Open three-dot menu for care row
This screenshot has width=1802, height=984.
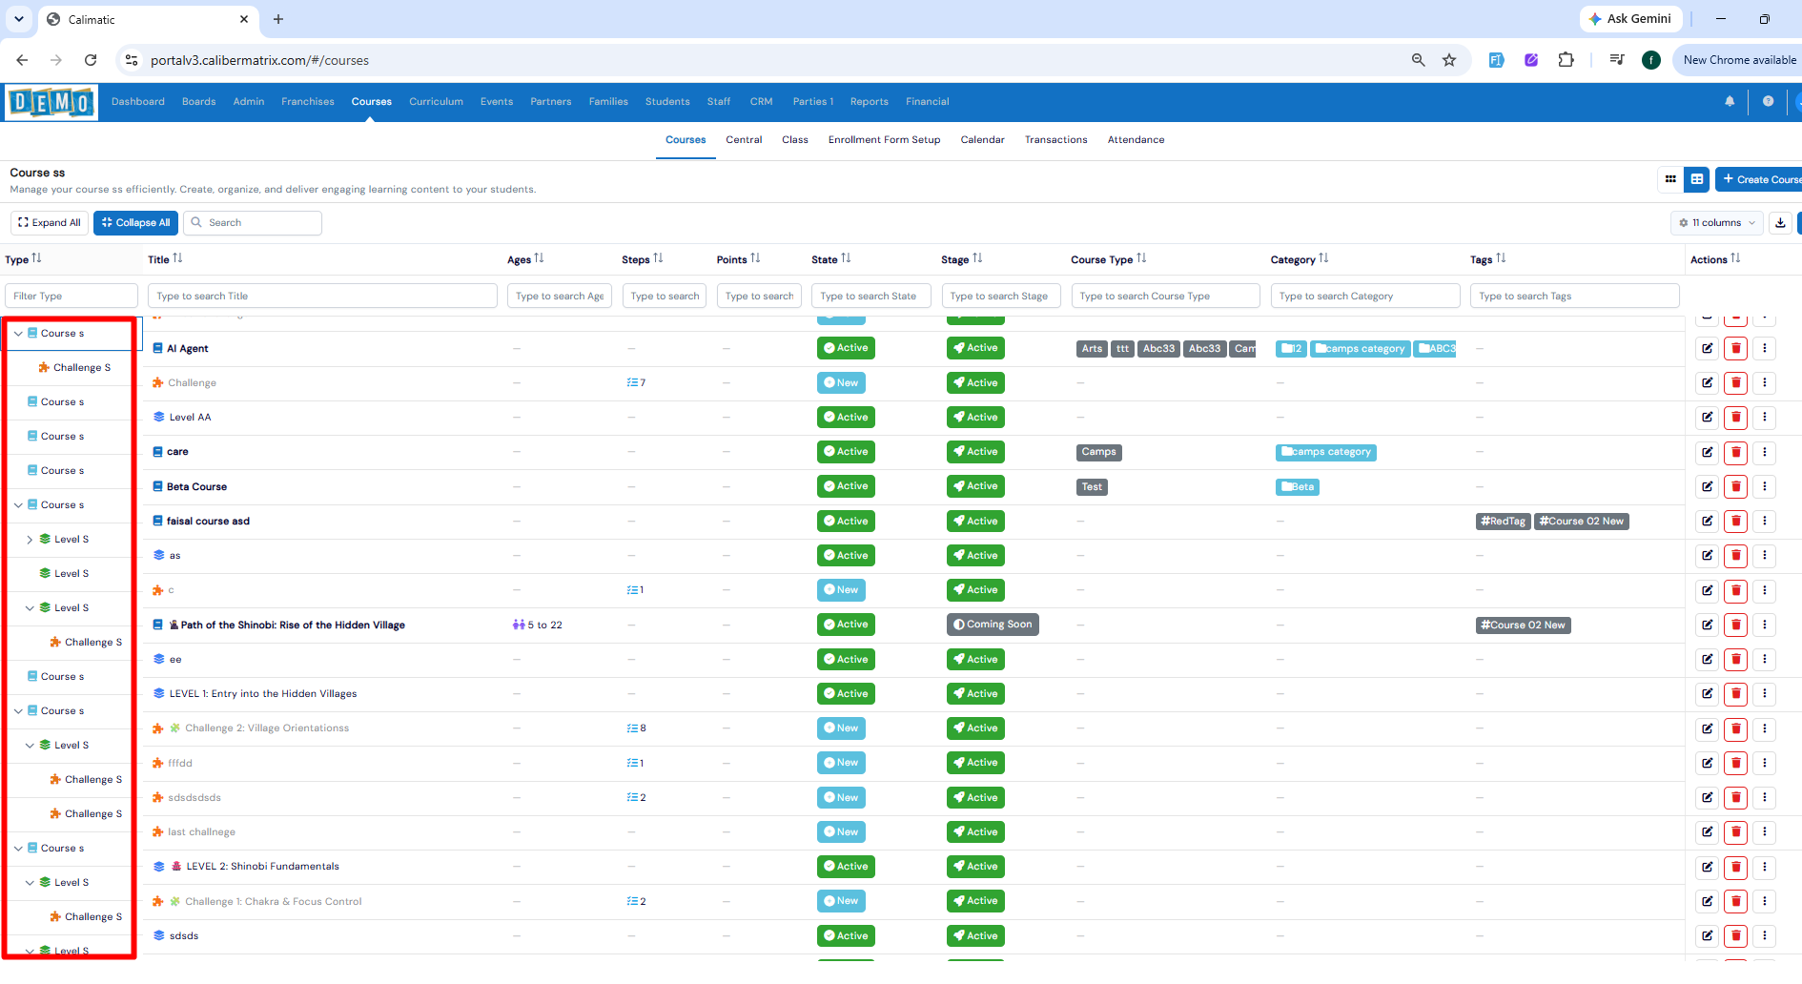pos(1765,452)
